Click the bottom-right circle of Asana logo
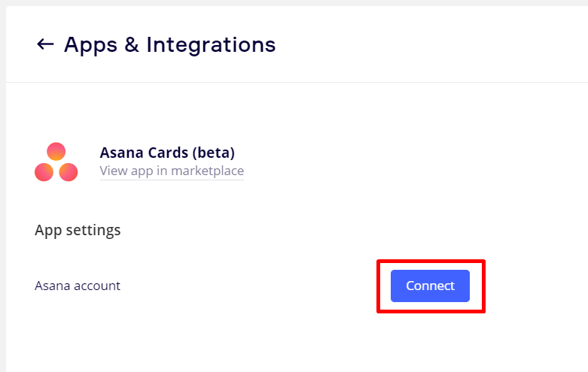The image size is (588, 372). (x=69, y=172)
